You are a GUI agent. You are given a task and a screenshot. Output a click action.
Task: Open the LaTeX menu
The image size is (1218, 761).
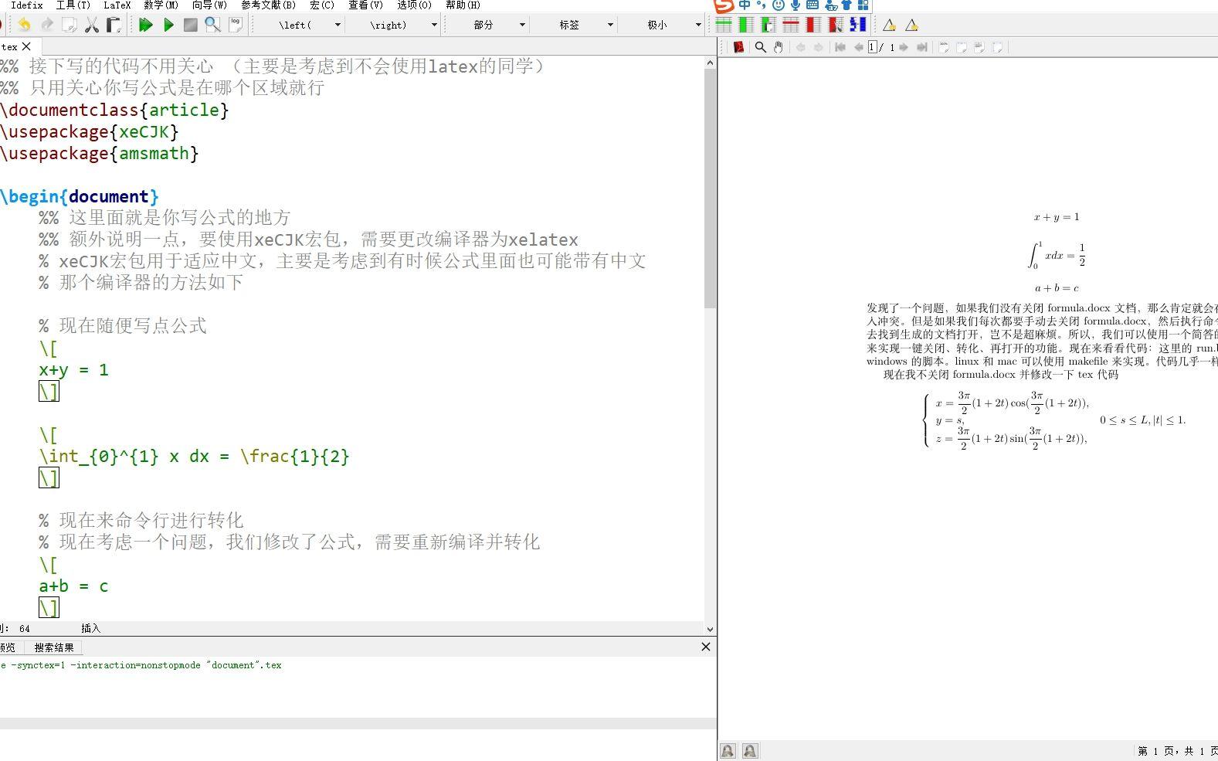pos(117,5)
